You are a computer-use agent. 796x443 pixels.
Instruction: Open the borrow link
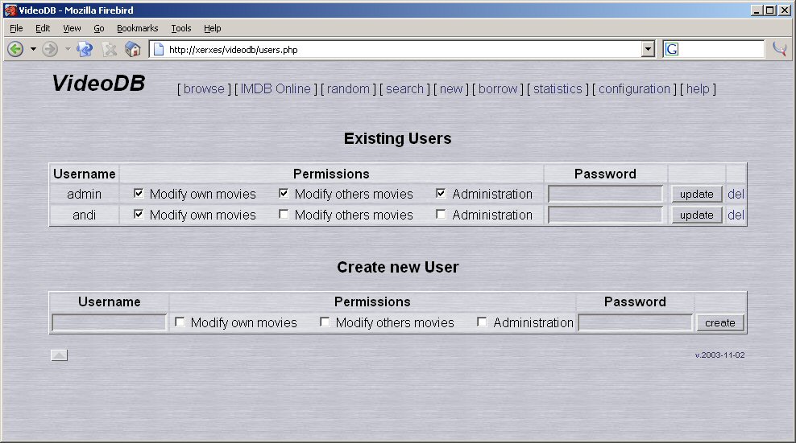pyautogui.click(x=498, y=88)
